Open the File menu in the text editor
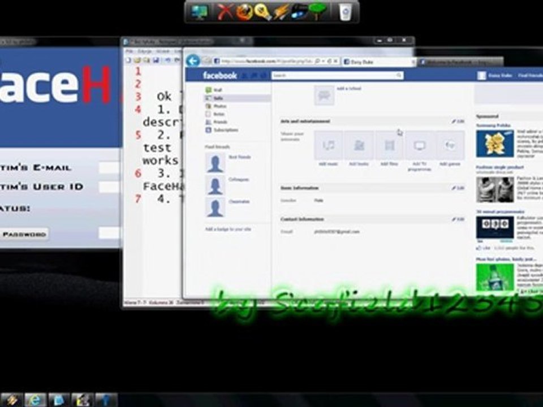The image size is (543, 407). (x=129, y=51)
